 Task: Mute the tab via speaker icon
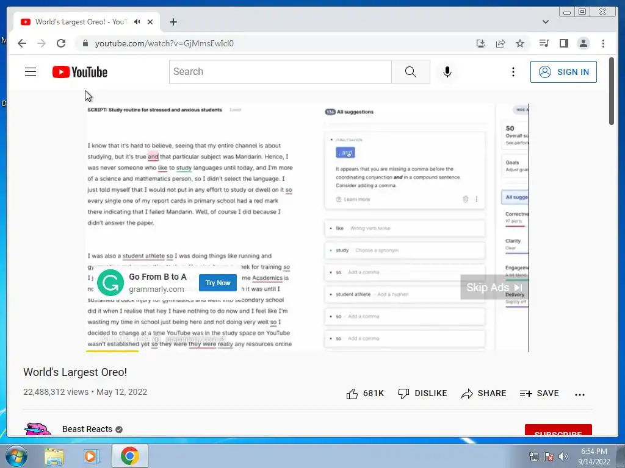click(137, 22)
